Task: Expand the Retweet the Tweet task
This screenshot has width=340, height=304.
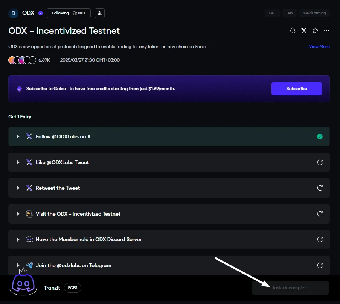Action: 18,188
